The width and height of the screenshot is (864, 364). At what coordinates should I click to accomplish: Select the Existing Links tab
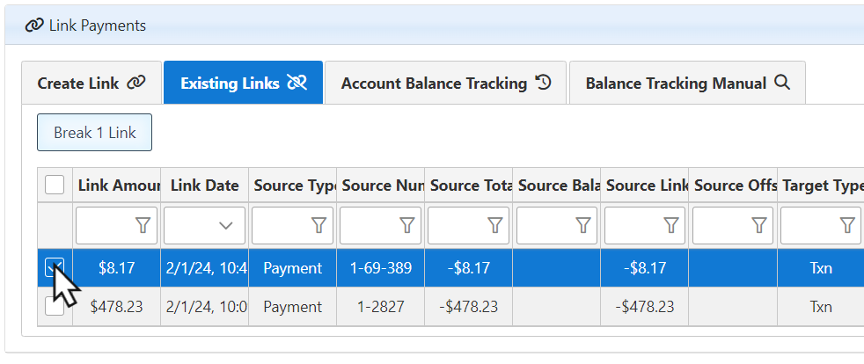[243, 84]
